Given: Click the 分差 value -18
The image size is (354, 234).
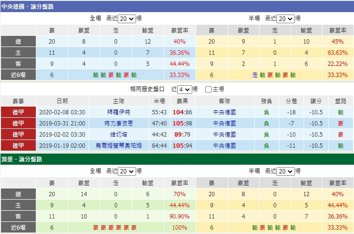Looking at the screenshot, I should 291,112.
